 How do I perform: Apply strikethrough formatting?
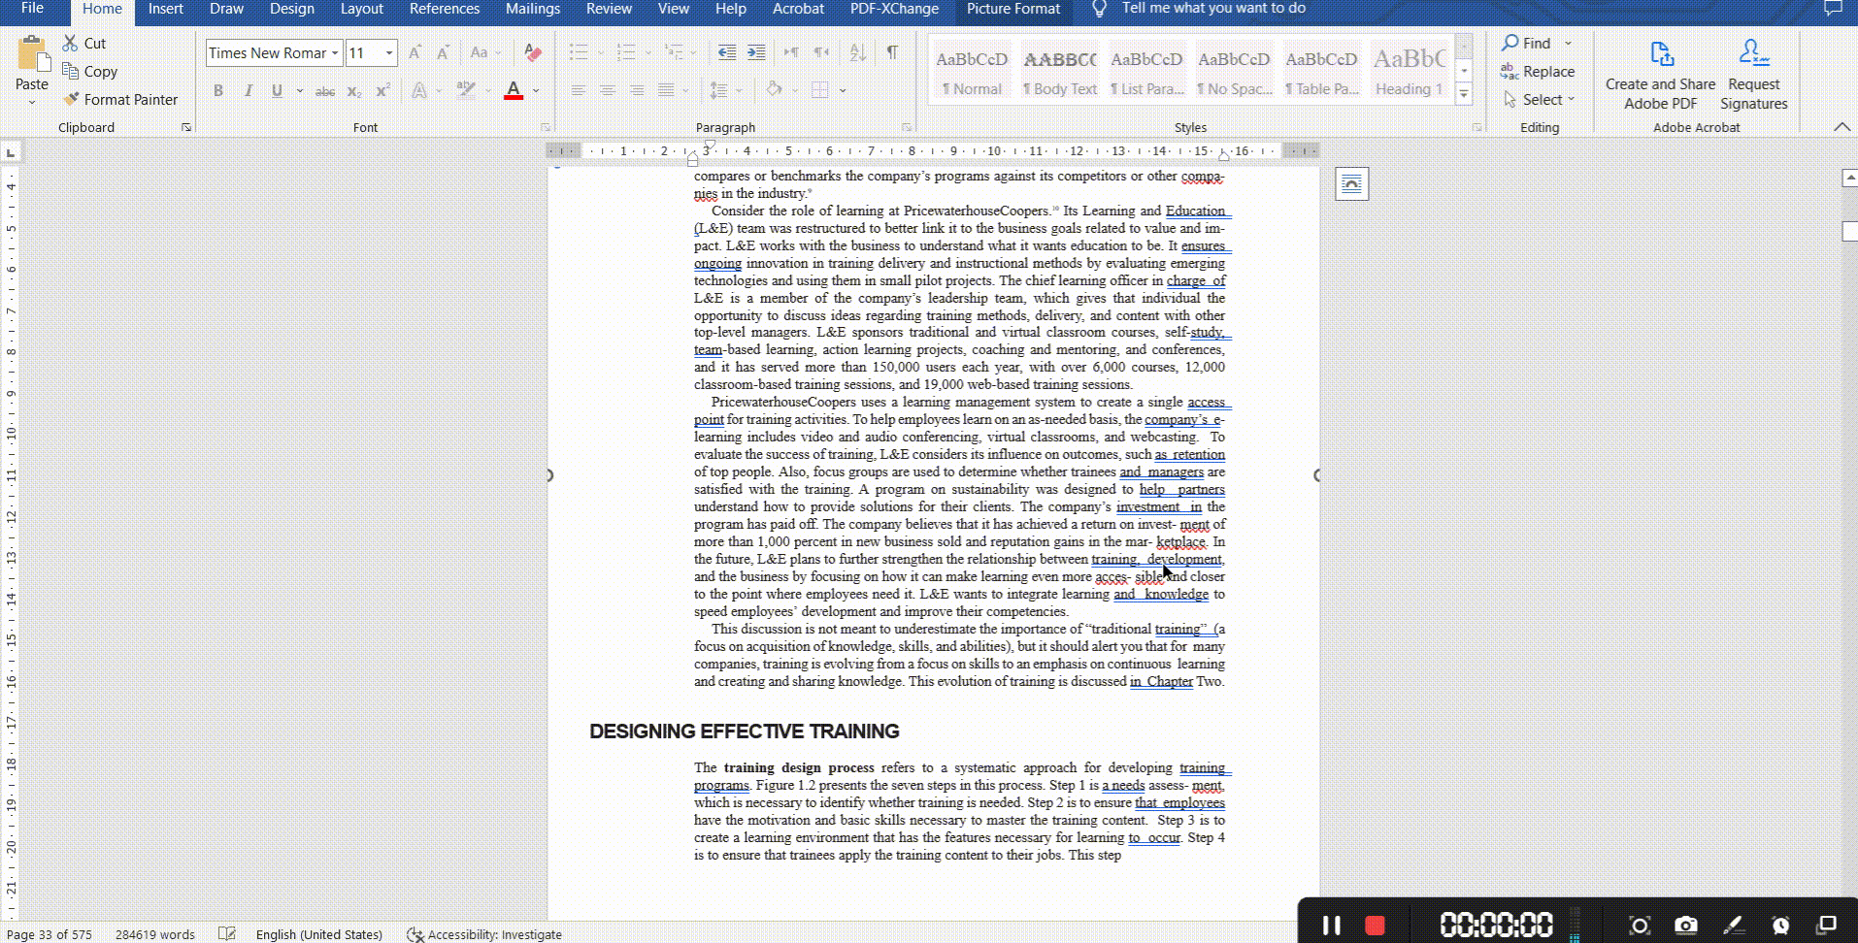(325, 91)
